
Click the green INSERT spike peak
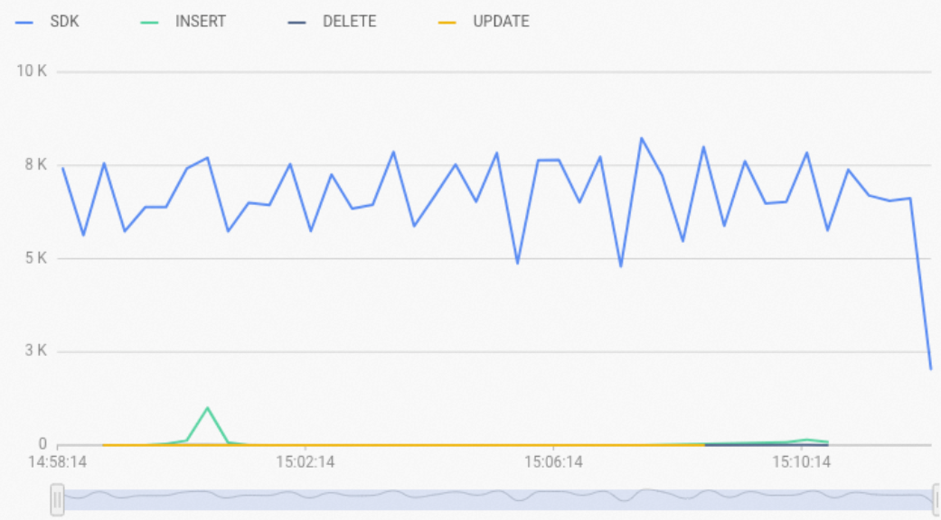click(207, 408)
